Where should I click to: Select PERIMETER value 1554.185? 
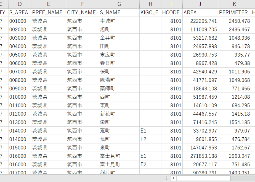tap(235, 122)
